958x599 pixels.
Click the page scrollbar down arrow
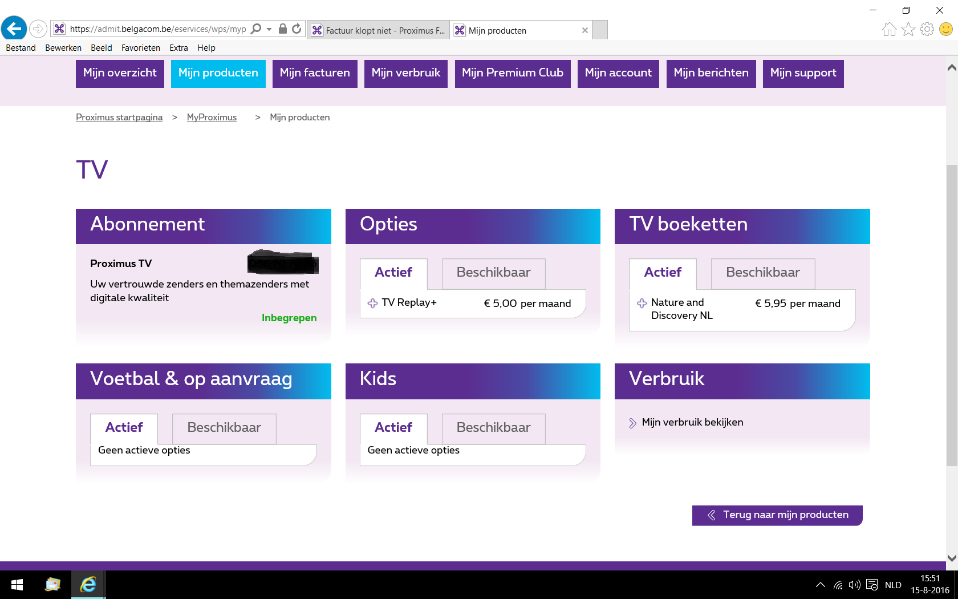pos(952,558)
